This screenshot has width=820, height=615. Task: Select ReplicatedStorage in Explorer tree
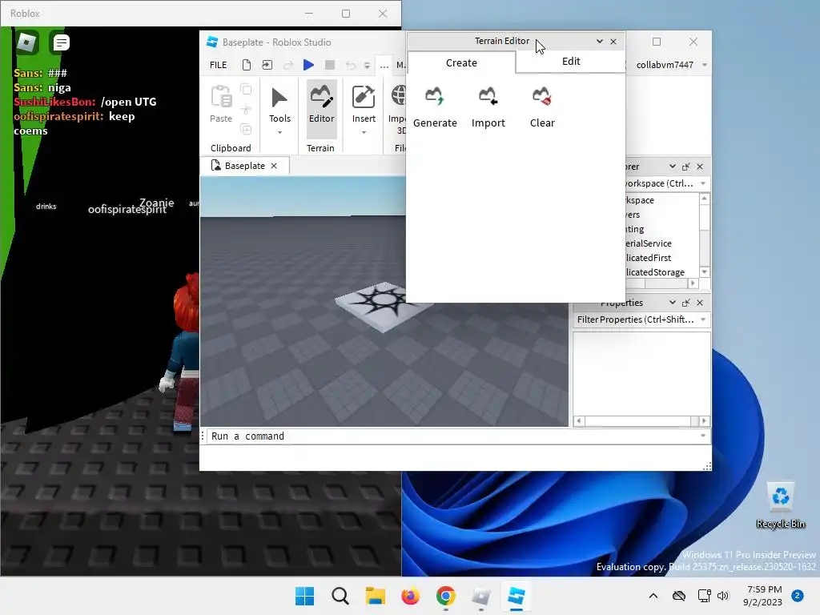[655, 272]
